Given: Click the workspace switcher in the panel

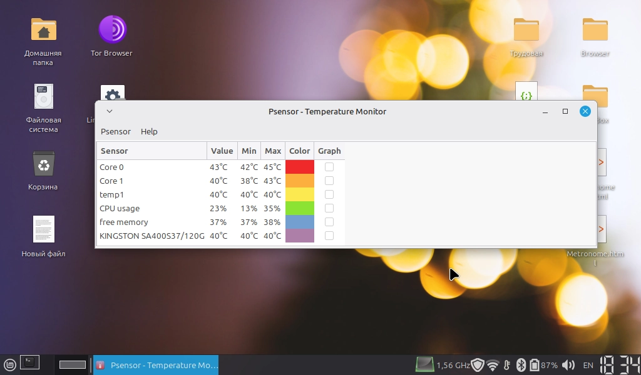Looking at the screenshot, I should coord(73,364).
